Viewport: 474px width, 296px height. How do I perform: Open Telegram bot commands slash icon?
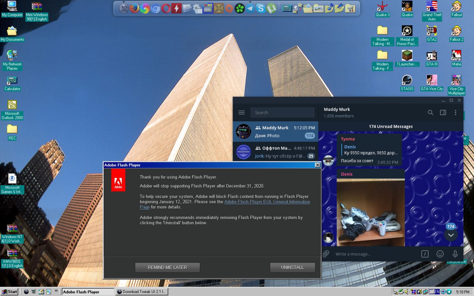tap(425, 254)
